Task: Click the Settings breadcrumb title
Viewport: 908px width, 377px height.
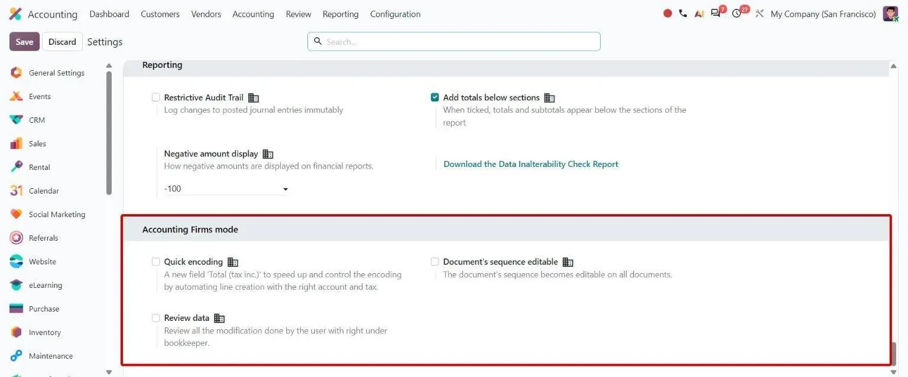Action: click(105, 42)
